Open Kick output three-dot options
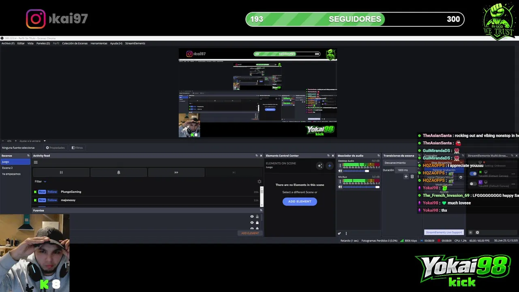Screen dimensions: 519x292 tap(513, 174)
